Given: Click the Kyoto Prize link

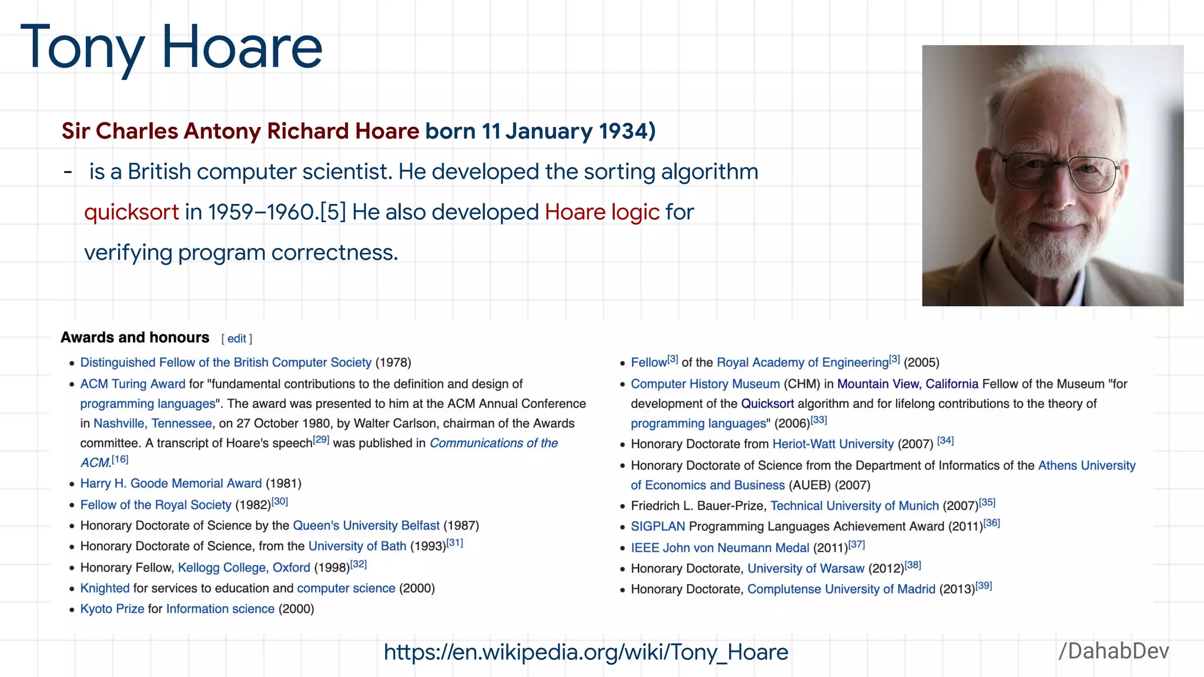Looking at the screenshot, I should coord(112,609).
